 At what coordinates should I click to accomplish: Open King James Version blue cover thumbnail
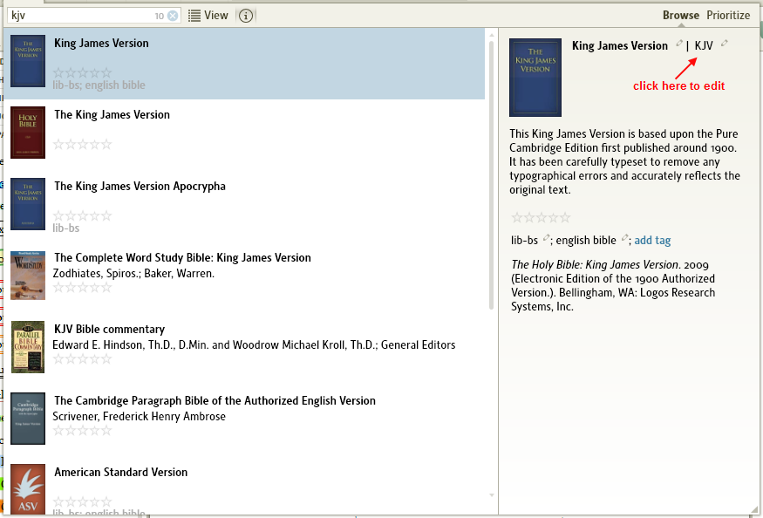coord(28,61)
